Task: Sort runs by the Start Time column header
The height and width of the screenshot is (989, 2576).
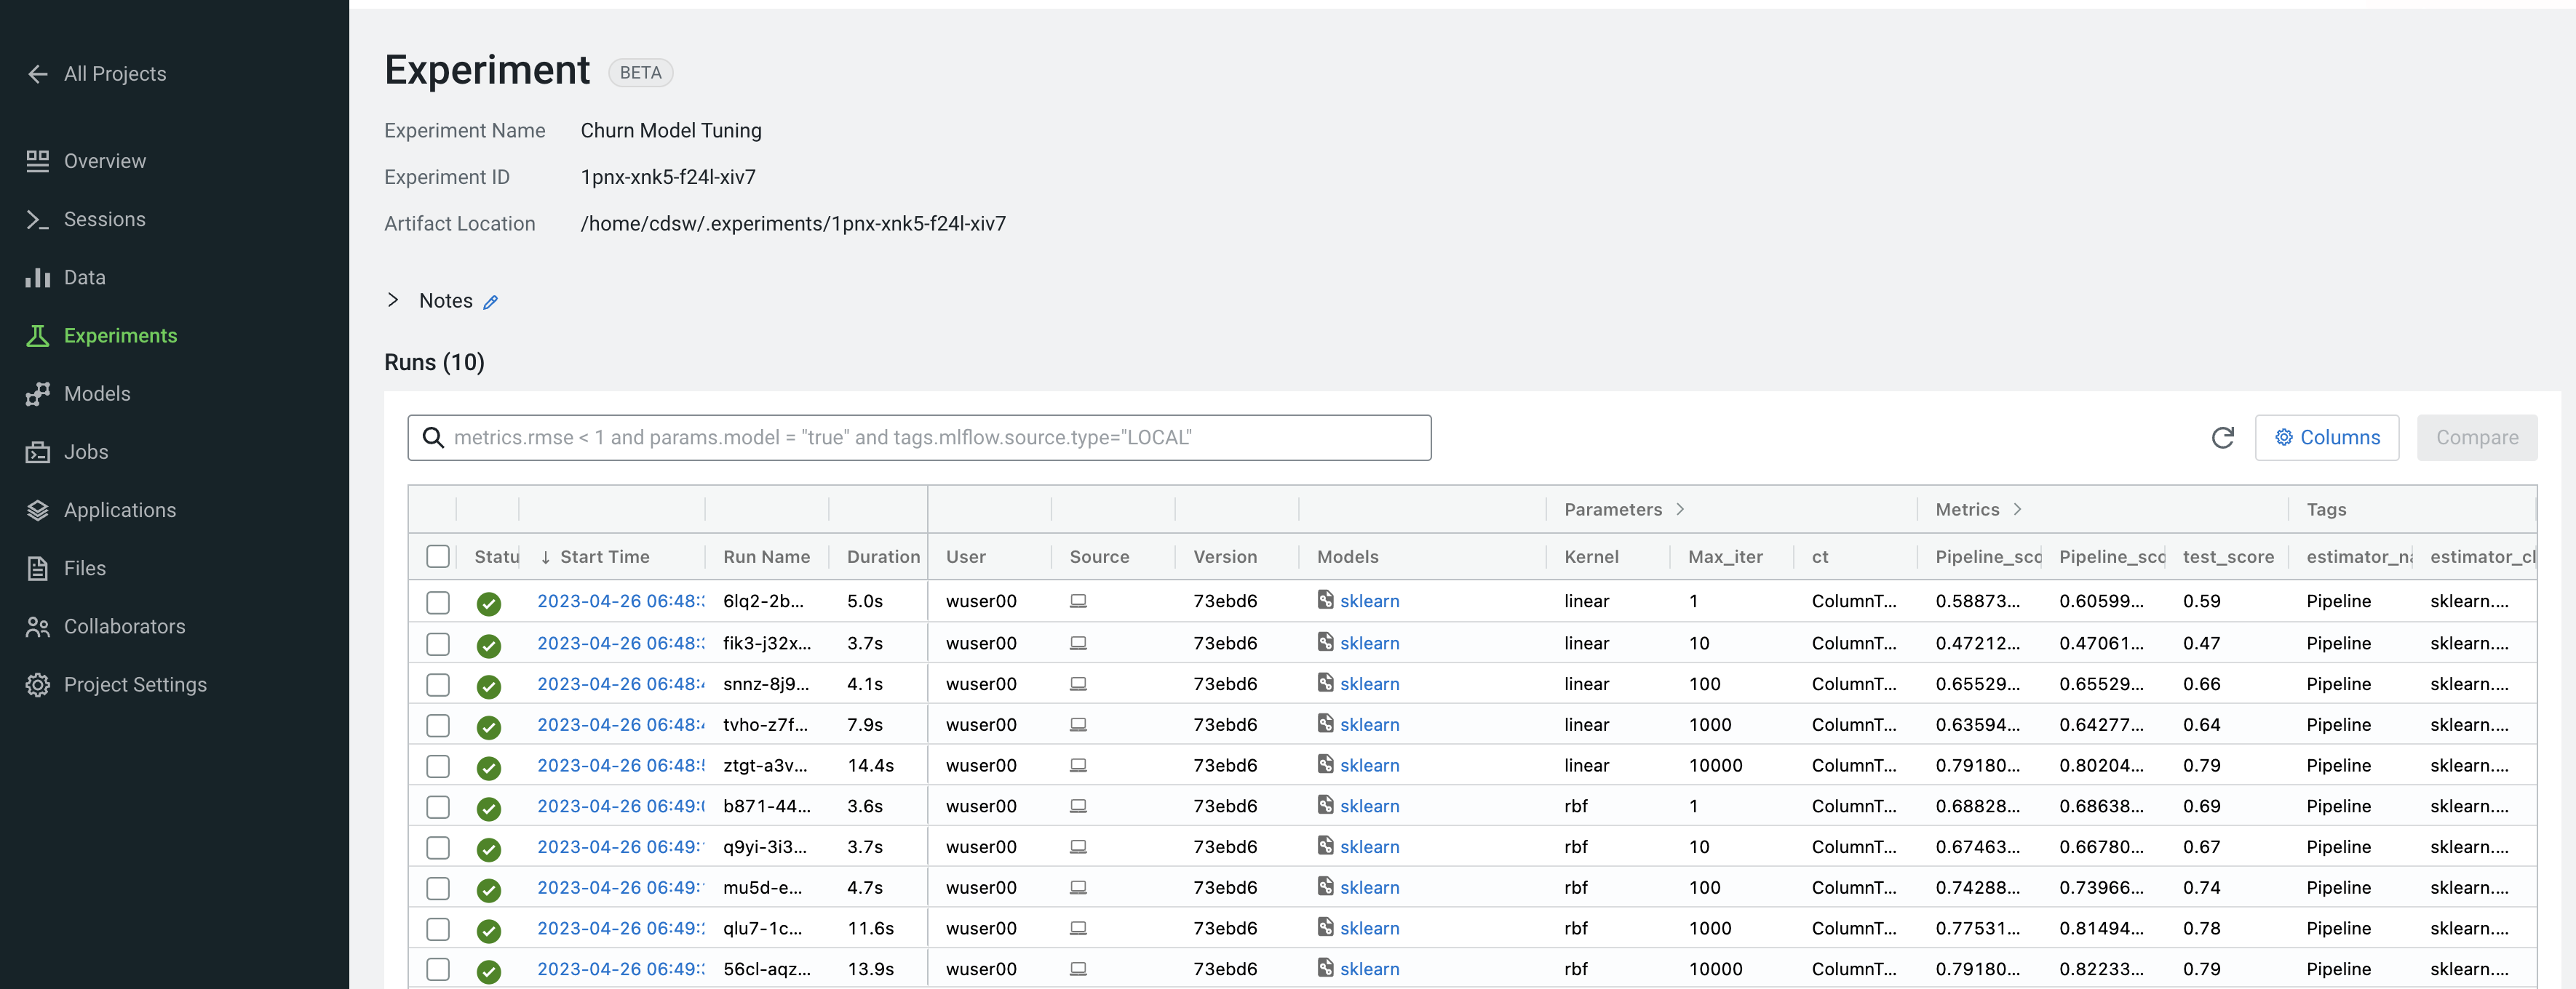Action: [603, 558]
